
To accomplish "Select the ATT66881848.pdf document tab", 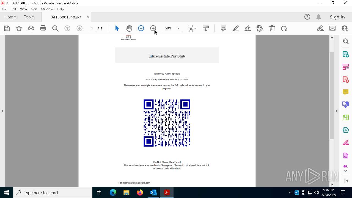I will [66, 17].
